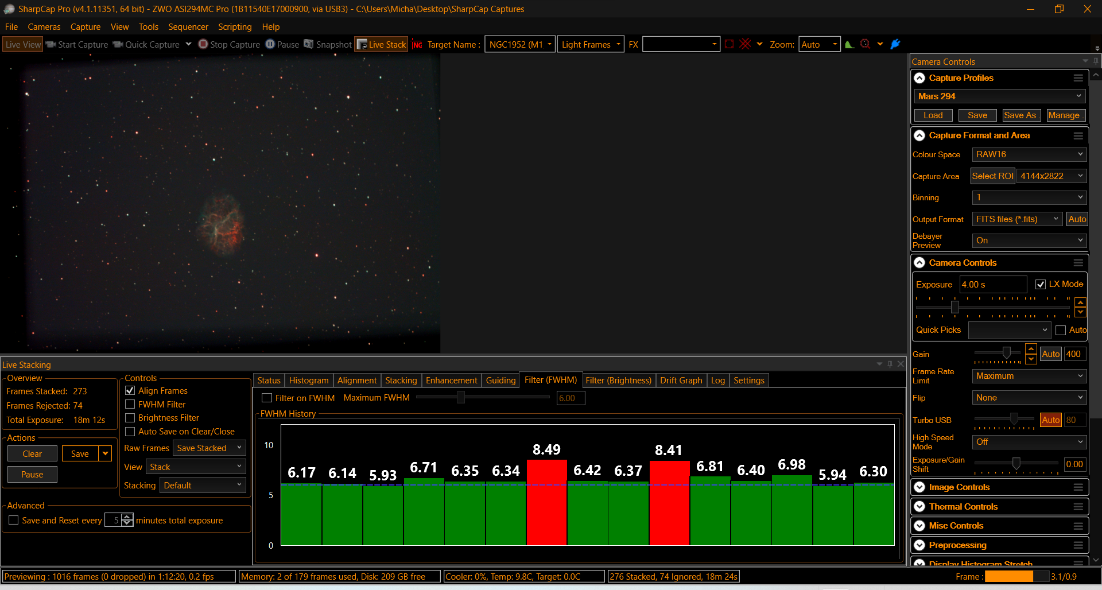Close the Live Stacking panel

tap(901, 364)
